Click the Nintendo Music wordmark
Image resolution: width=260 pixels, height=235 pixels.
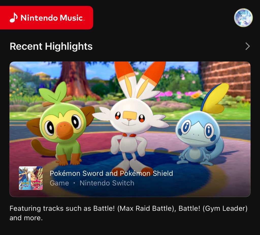[x=52, y=18]
